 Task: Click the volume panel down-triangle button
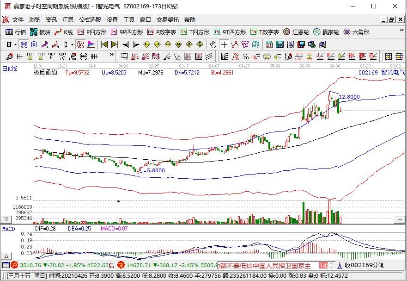(6, 219)
